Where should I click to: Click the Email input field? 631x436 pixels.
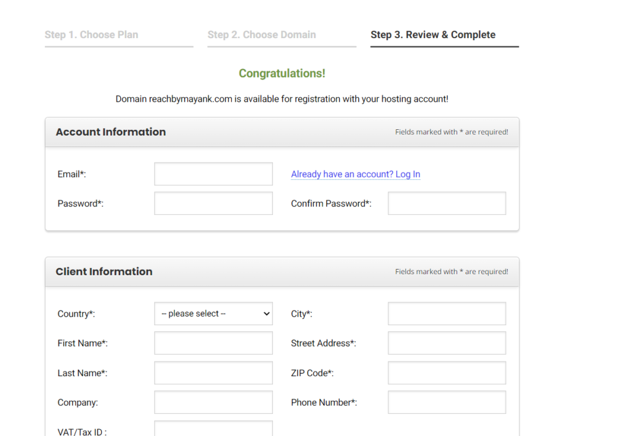pyautogui.click(x=213, y=174)
